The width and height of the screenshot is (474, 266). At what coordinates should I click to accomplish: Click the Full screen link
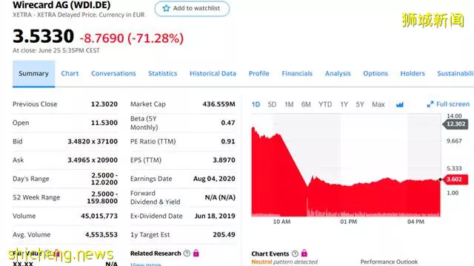tap(453, 104)
